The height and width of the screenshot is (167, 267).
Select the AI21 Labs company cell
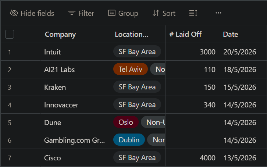pos(76,70)
